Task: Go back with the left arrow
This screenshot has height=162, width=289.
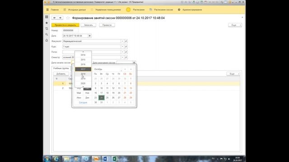Action: pos(54,18)
